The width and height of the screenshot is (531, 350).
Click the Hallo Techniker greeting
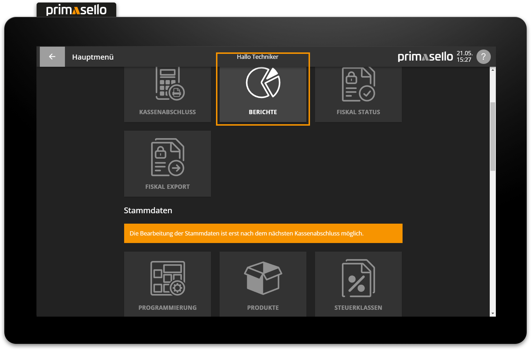[257, 57]
